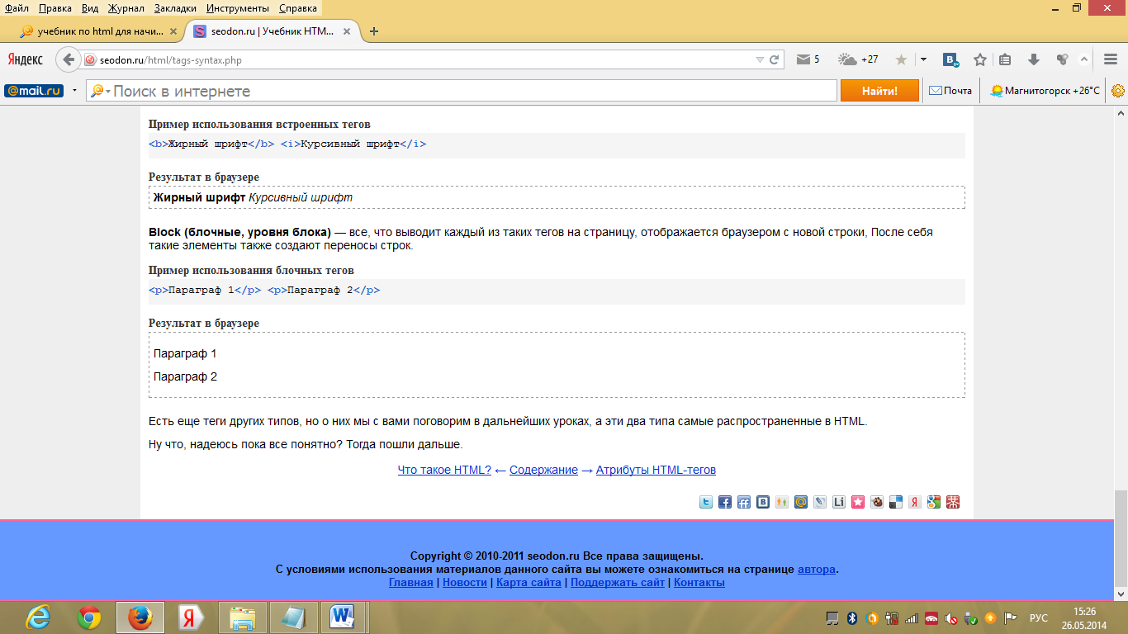1128x634 pixels.
Task: Open the Yandex weather +27 widget
Action: coord(858,59)
